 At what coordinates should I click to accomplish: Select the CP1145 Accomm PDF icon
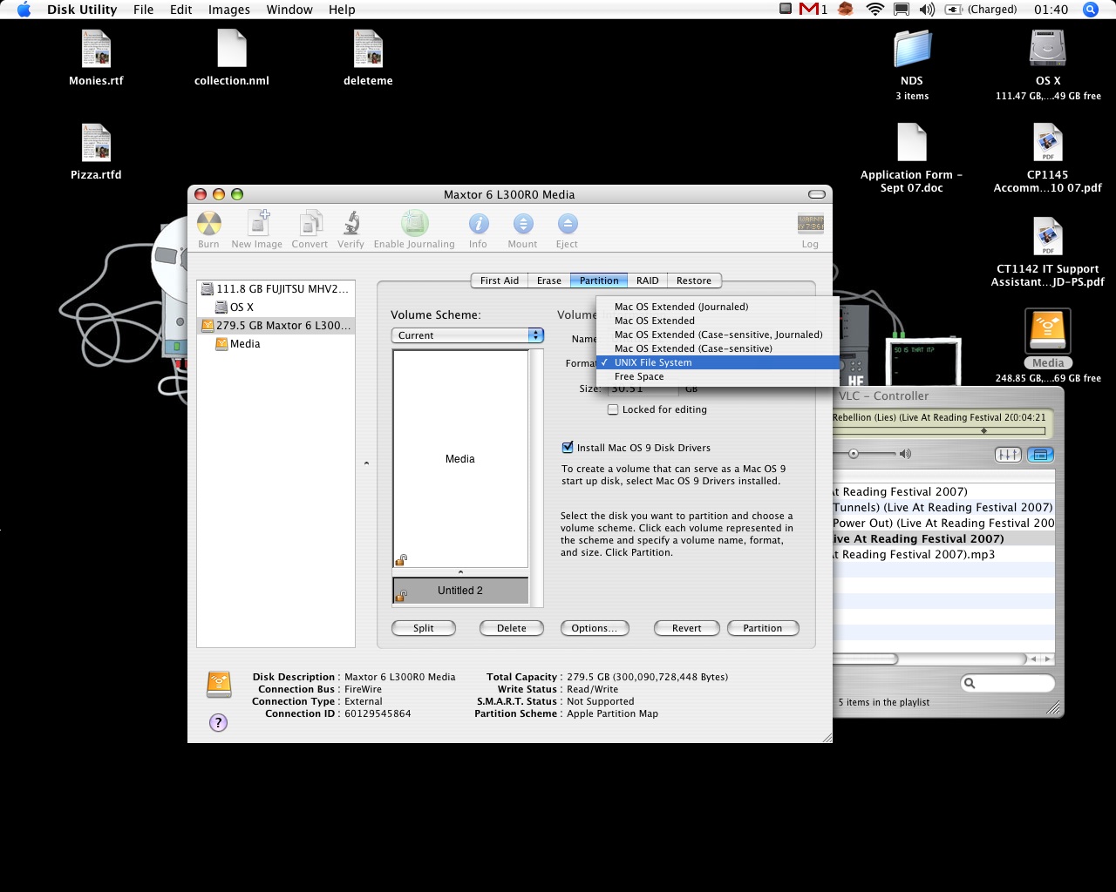(x=1048, y=143)
